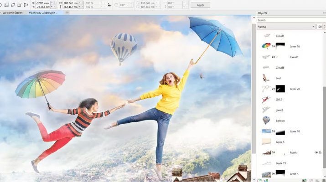Select the Cloud5 object name
Viewport: 326px width, 182px height.
pyautogui.click(x=294, y=57)
